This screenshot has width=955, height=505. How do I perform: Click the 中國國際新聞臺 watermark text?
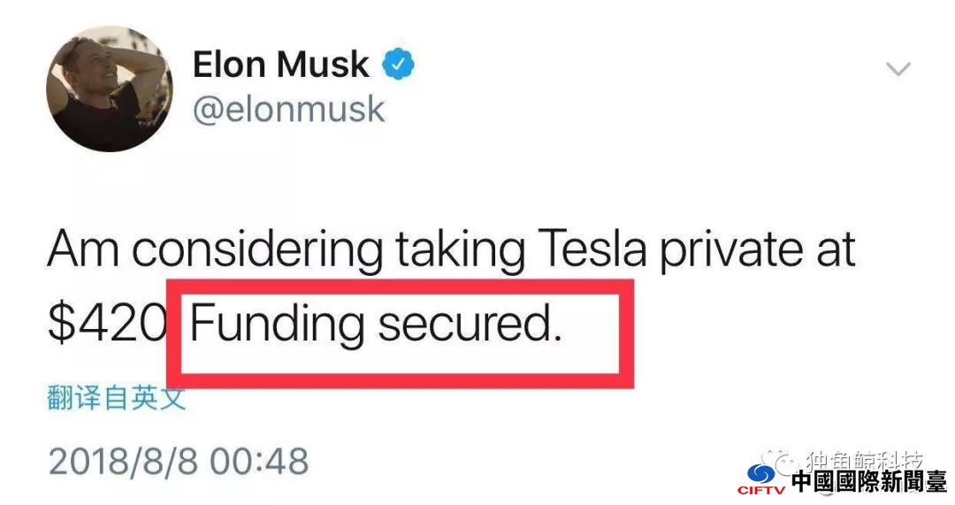pyautogui.click(x=869, y=482)
